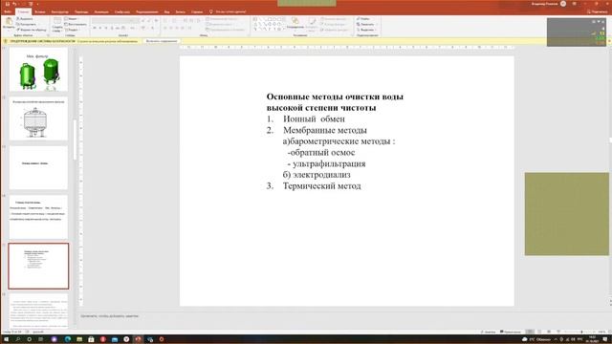Activate Формат по образцу format painter
The height and width of the screenshot is (344, 612).
[32, 30]
